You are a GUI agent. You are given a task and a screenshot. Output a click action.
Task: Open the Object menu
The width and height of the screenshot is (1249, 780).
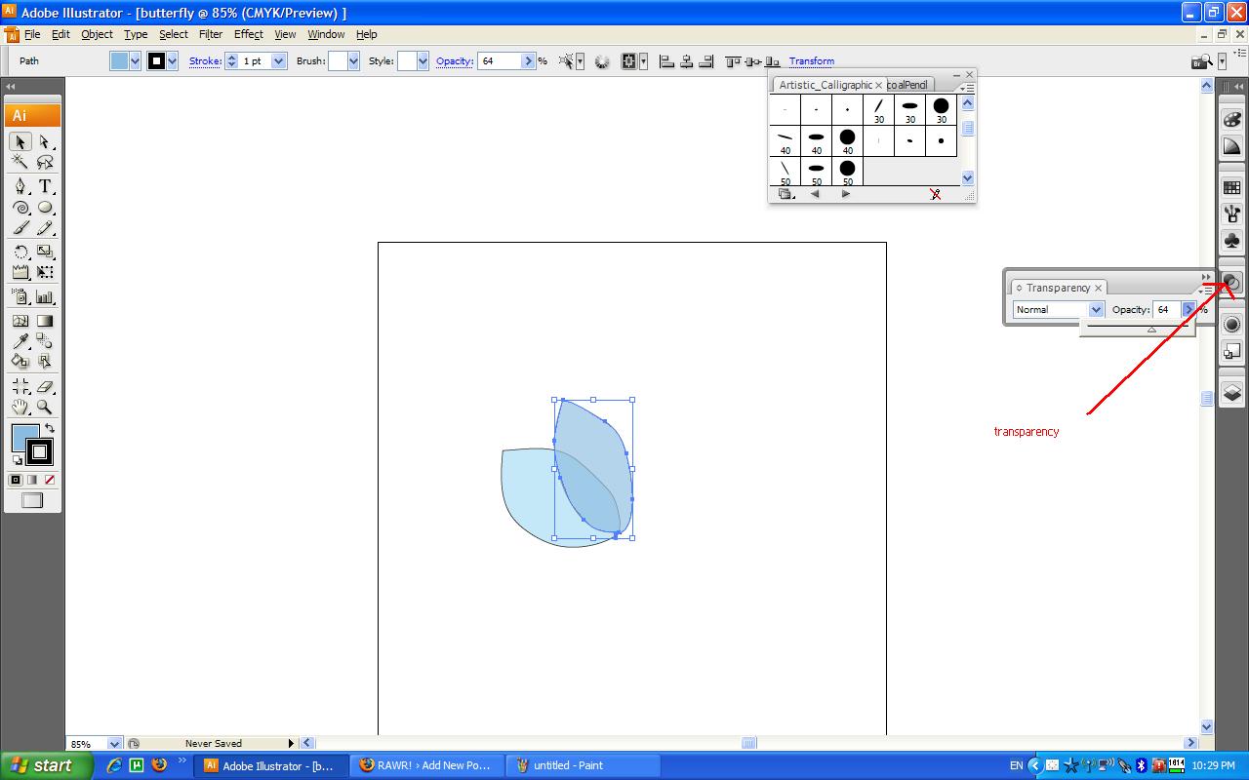[x=97, y=34]
